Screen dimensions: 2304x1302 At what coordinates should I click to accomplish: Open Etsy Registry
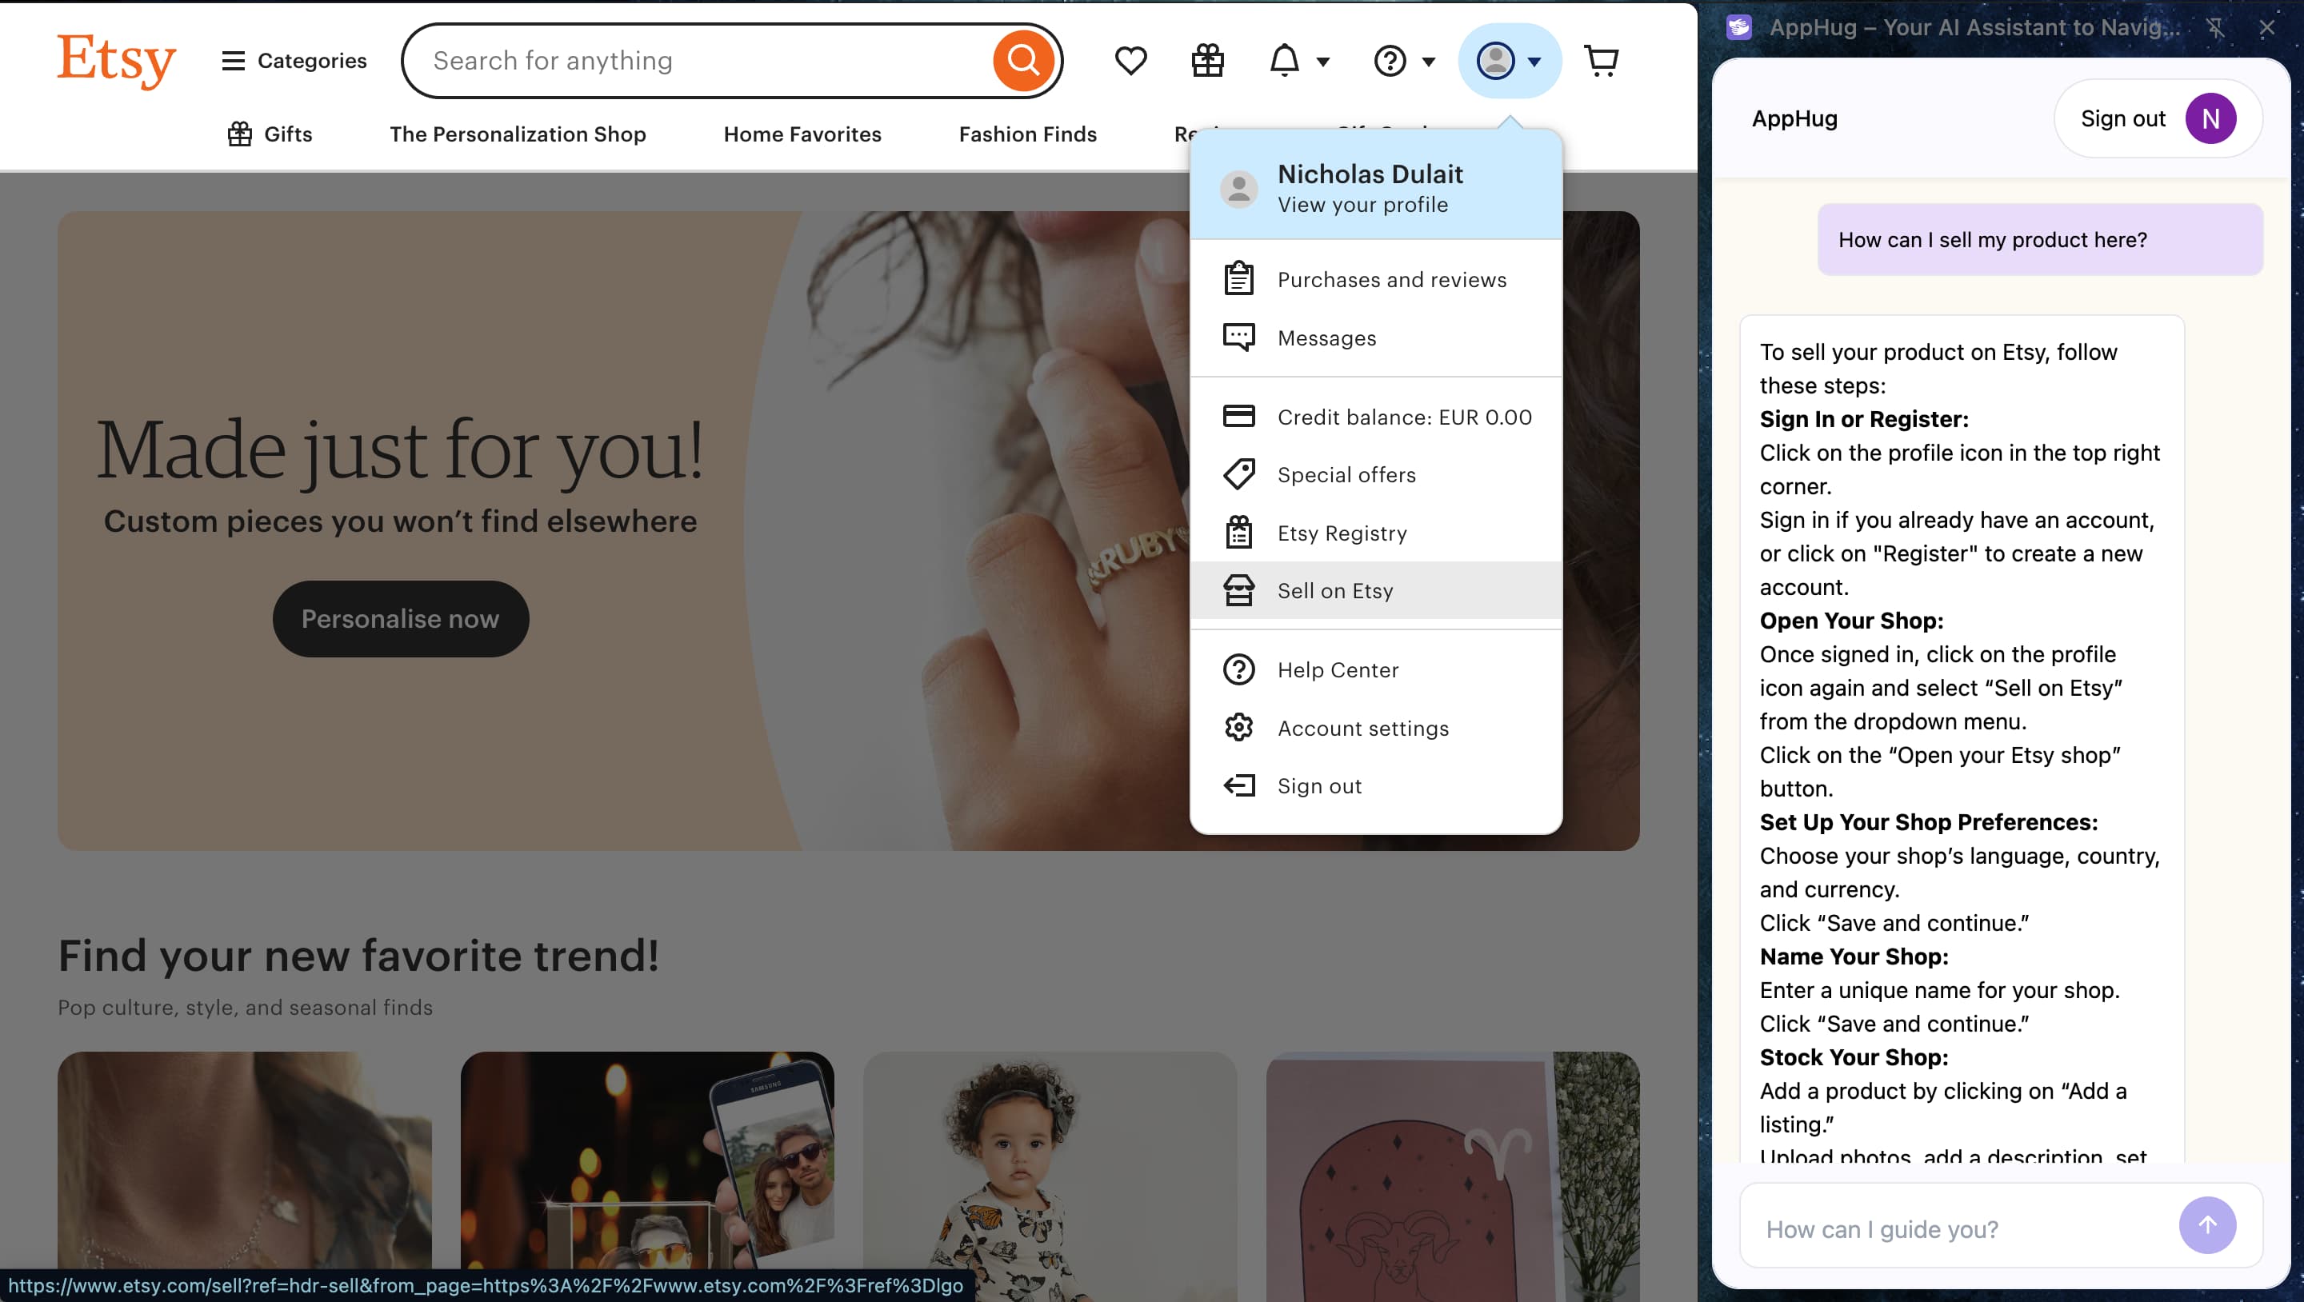point(1377,533)
